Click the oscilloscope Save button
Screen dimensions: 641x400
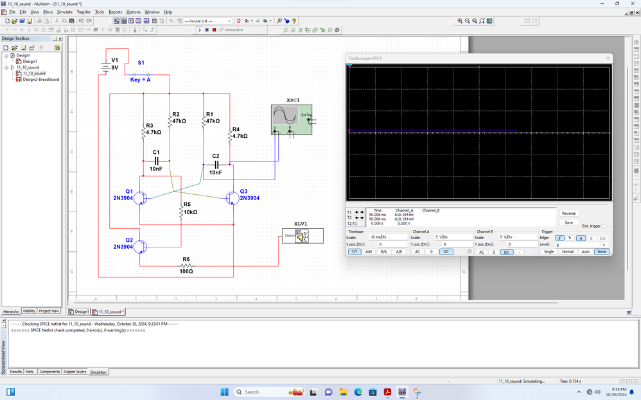point(568,222)
